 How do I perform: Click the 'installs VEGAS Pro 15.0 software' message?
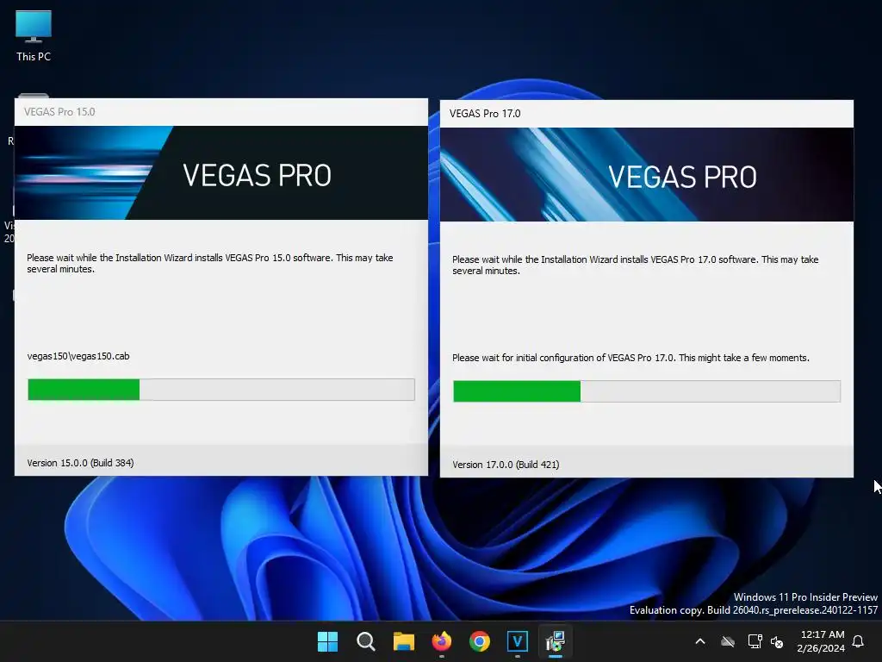(x=210, y=264)
